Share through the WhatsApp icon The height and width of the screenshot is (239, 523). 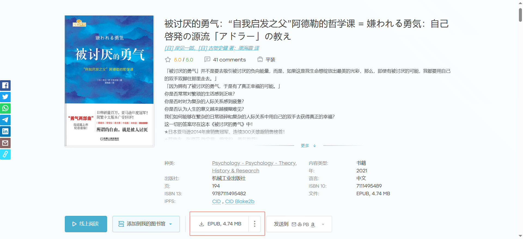pos(5,108)
